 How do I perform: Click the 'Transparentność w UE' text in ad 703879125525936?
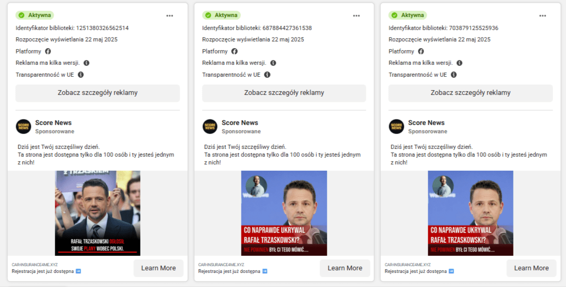pyautogui.click(x=418, y=75)
